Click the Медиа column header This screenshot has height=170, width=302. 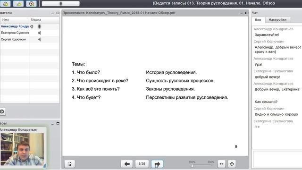click(44, 20)
